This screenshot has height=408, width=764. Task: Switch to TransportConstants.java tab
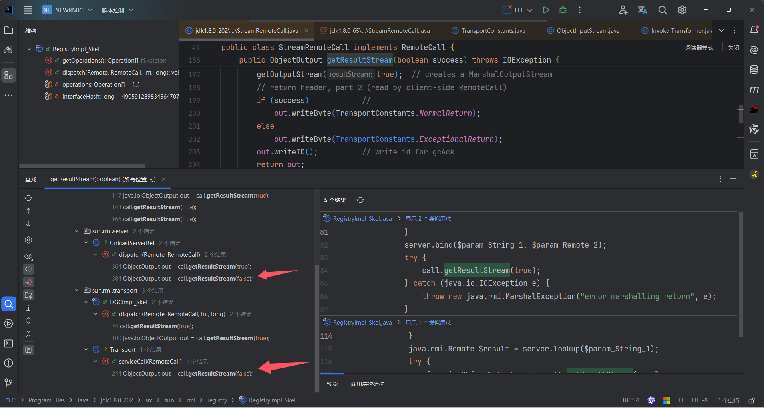coord(488,30)
